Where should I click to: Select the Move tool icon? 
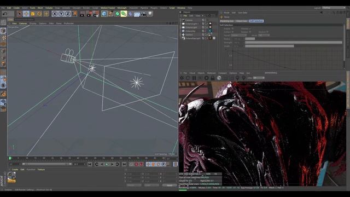26,14
